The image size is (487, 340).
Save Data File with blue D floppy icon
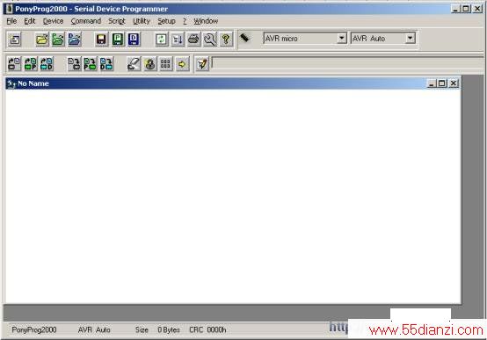134,40
